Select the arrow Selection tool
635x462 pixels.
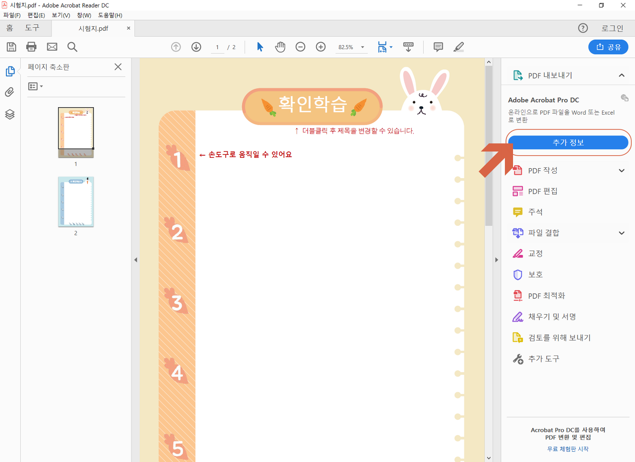click(x=260, y=47)
